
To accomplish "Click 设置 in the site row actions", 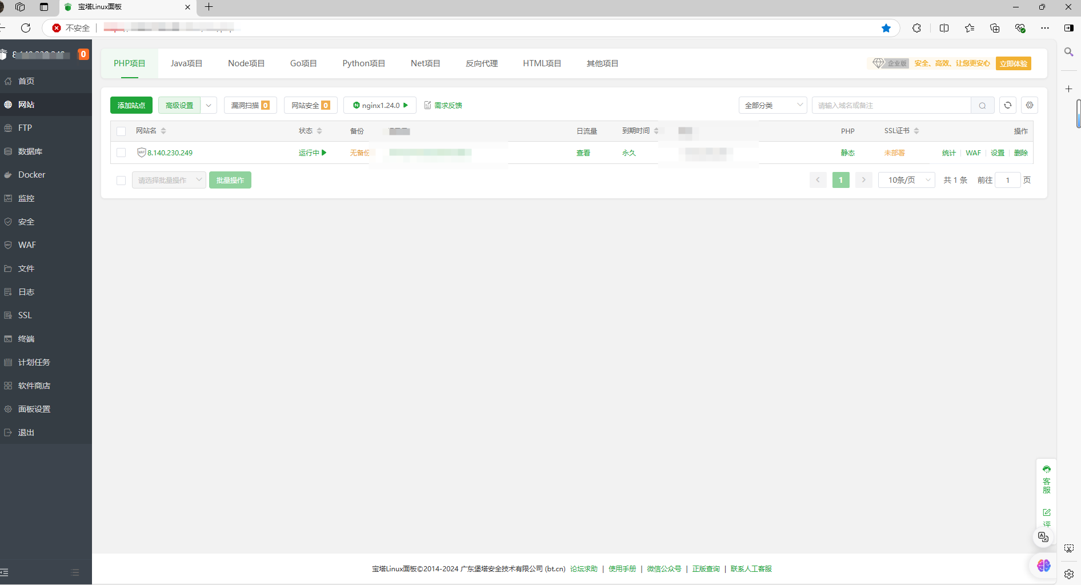I will [x=998, y=153].
